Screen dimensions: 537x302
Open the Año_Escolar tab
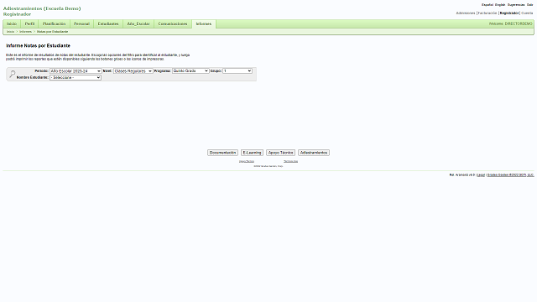138,23
